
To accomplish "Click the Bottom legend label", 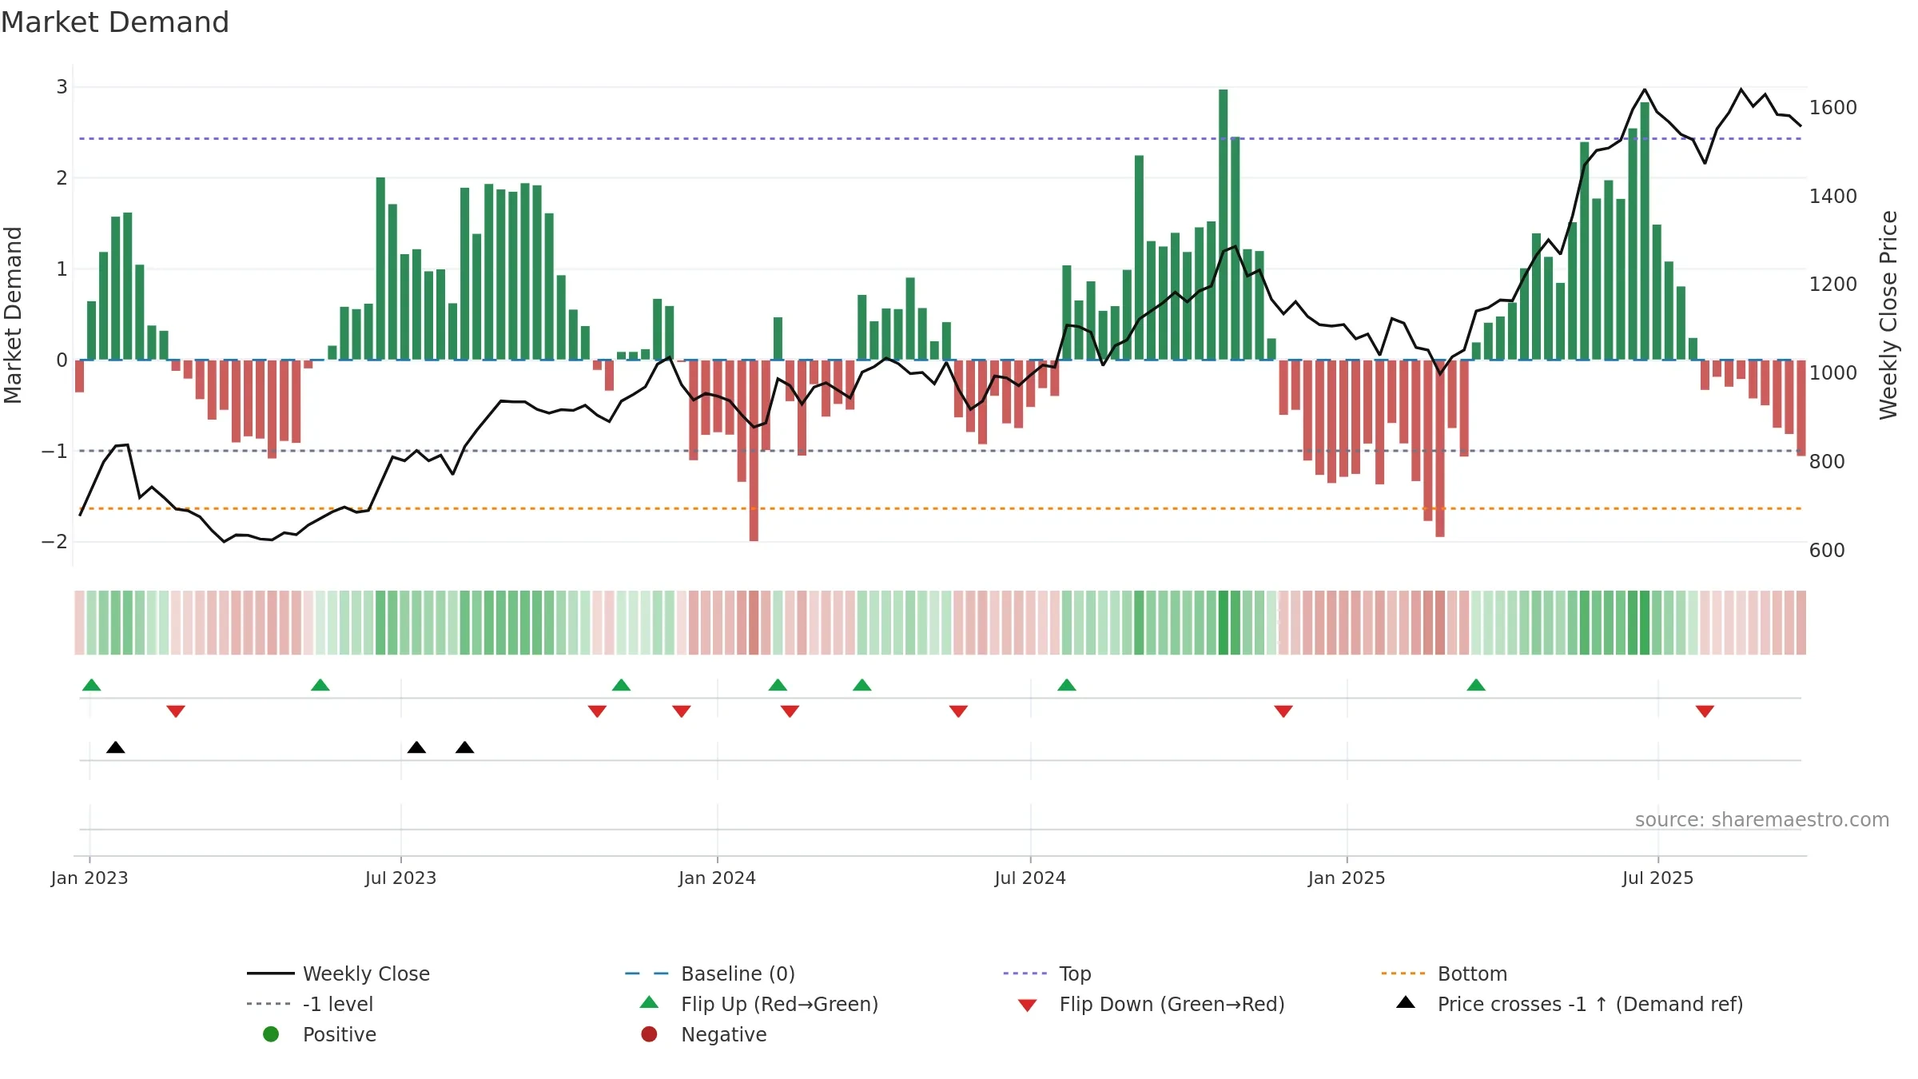I will pos(1472,973).
